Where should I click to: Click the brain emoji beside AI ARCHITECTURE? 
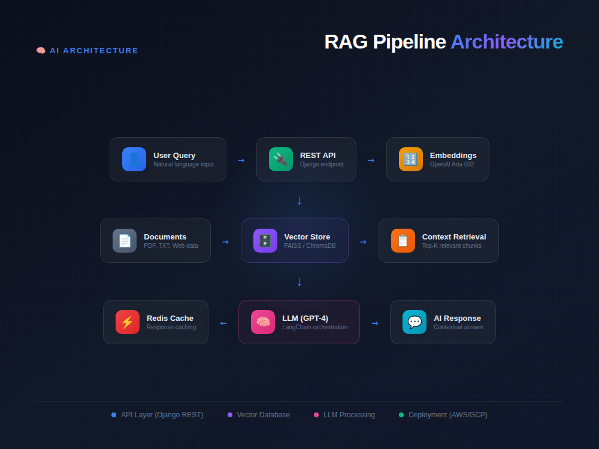click(41, 50)
